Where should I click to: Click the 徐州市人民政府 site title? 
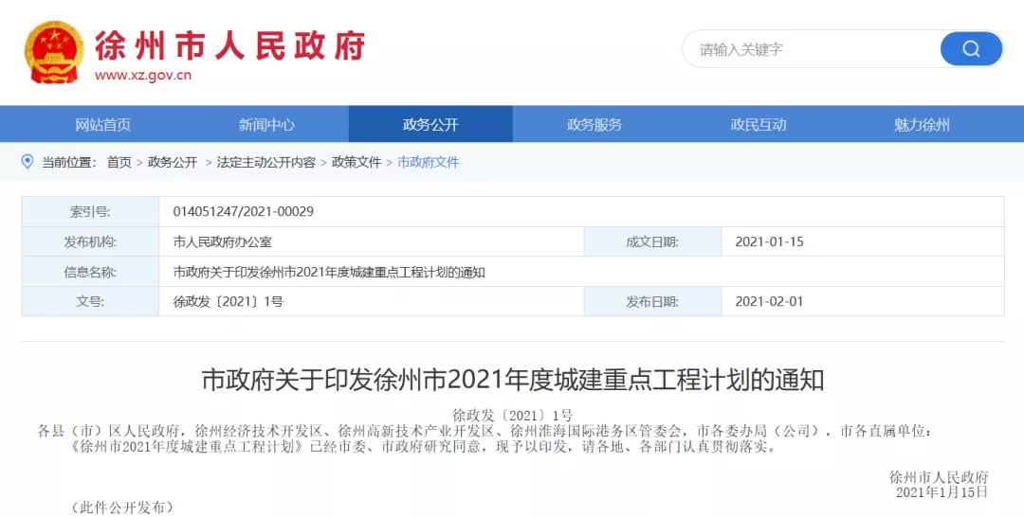click(229, 45)
